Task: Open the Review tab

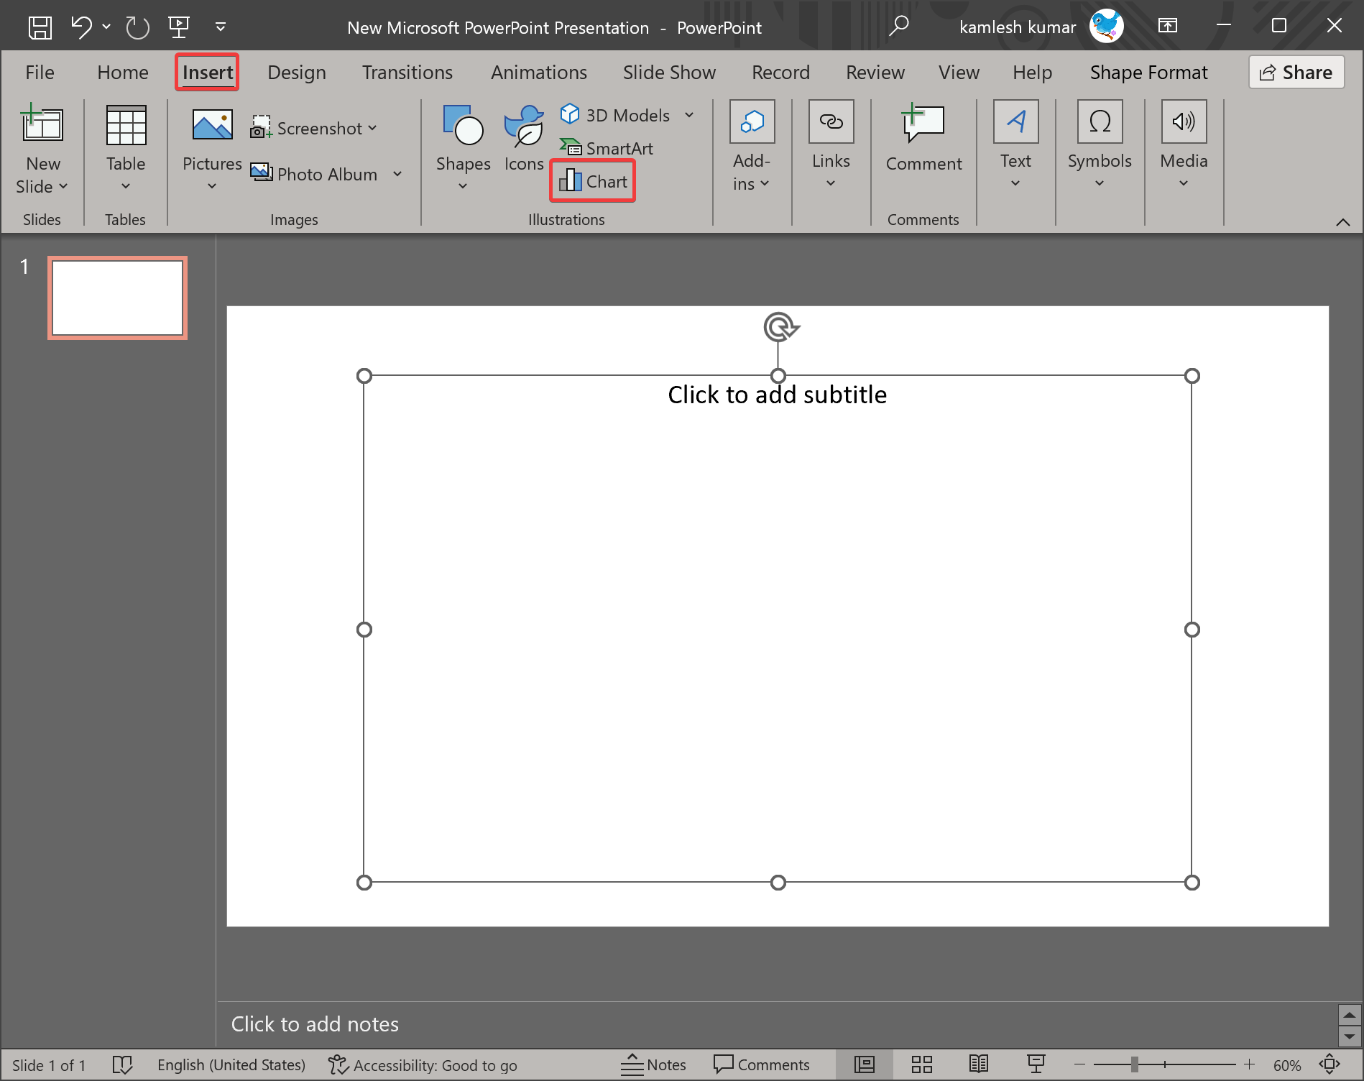Action: (875, 73)
